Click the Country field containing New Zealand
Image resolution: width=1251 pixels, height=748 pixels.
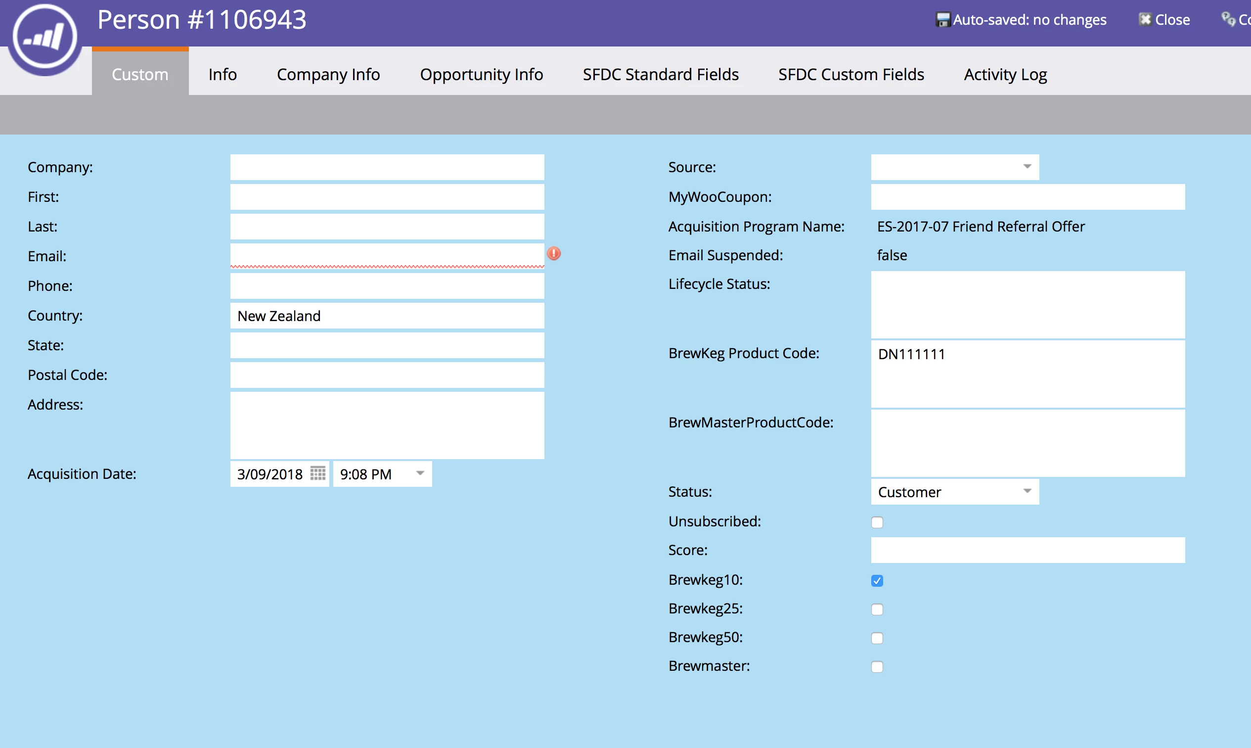[x=387, y=316]
